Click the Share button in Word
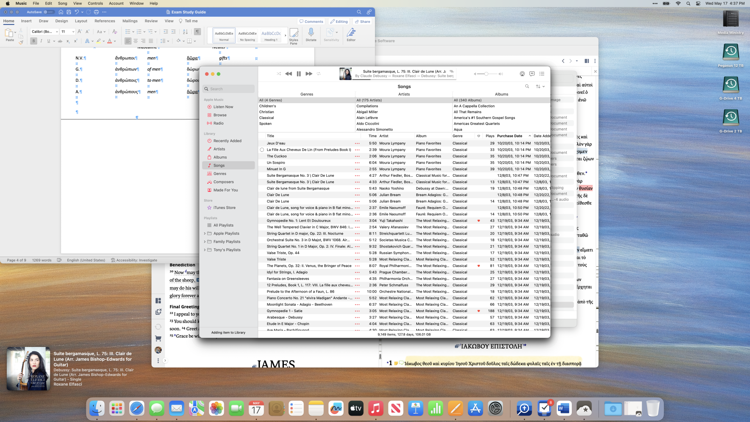 point(362,21)
